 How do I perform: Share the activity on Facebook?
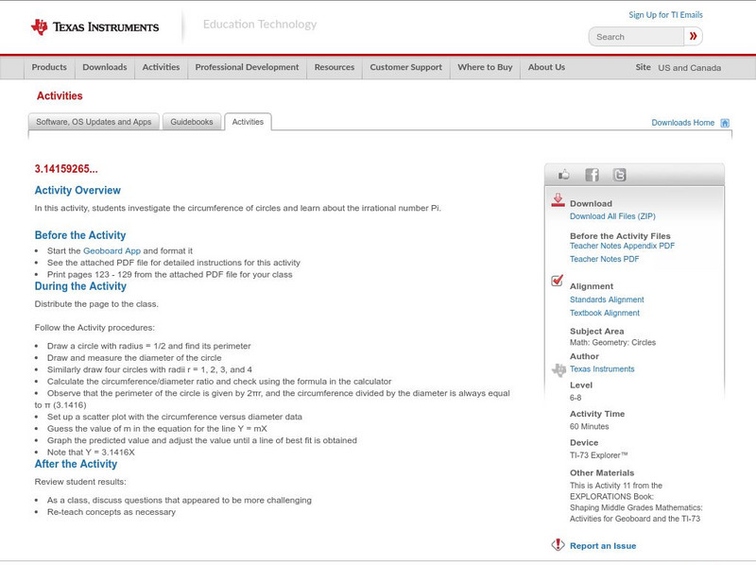(591, 175)
